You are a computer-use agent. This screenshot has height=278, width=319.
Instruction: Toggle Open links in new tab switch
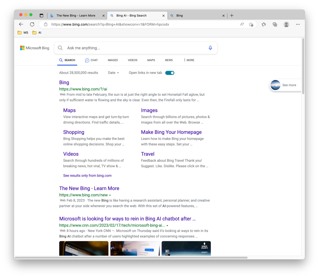click(170, 73)
